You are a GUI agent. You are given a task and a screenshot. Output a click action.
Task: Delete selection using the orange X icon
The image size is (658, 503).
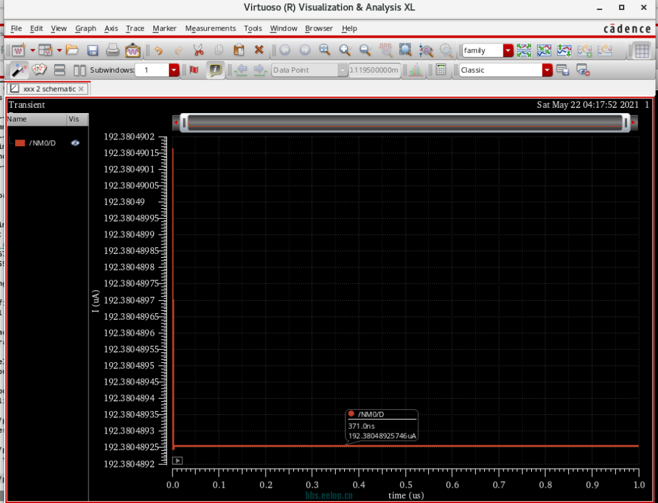(259, 50)
